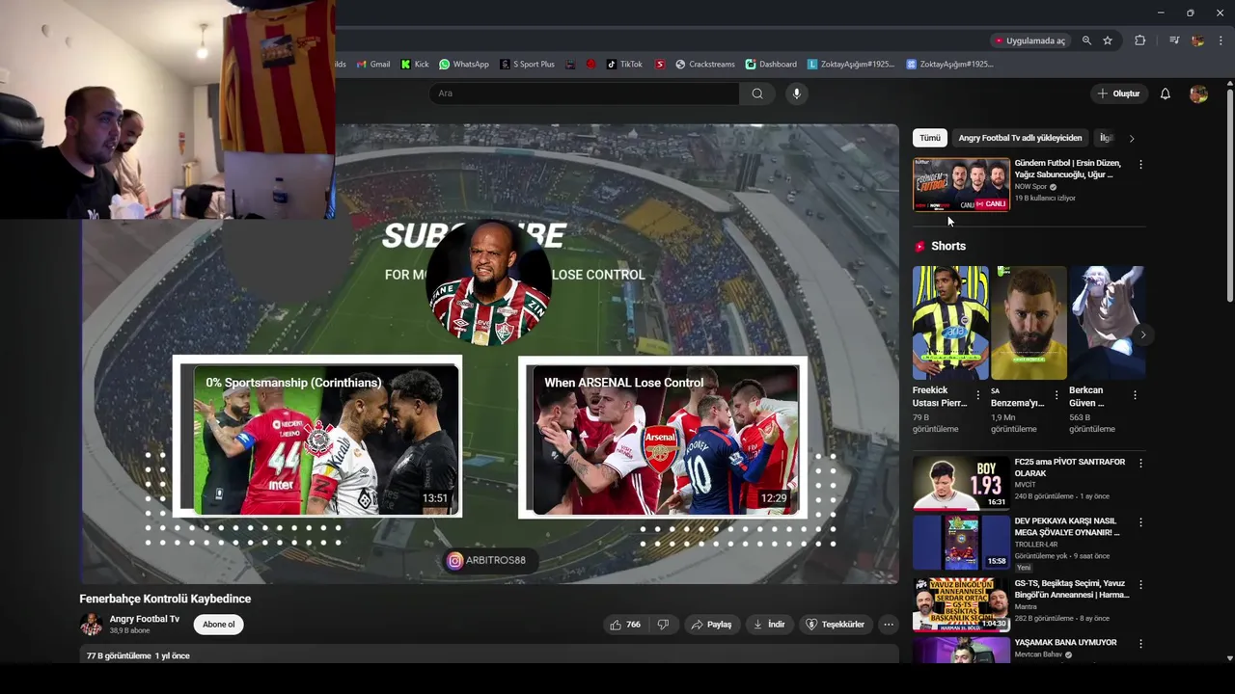This screenshot has height=694, width=1235.
Task: Open the YouTube account avatar menu
Action: point(1198,93)
